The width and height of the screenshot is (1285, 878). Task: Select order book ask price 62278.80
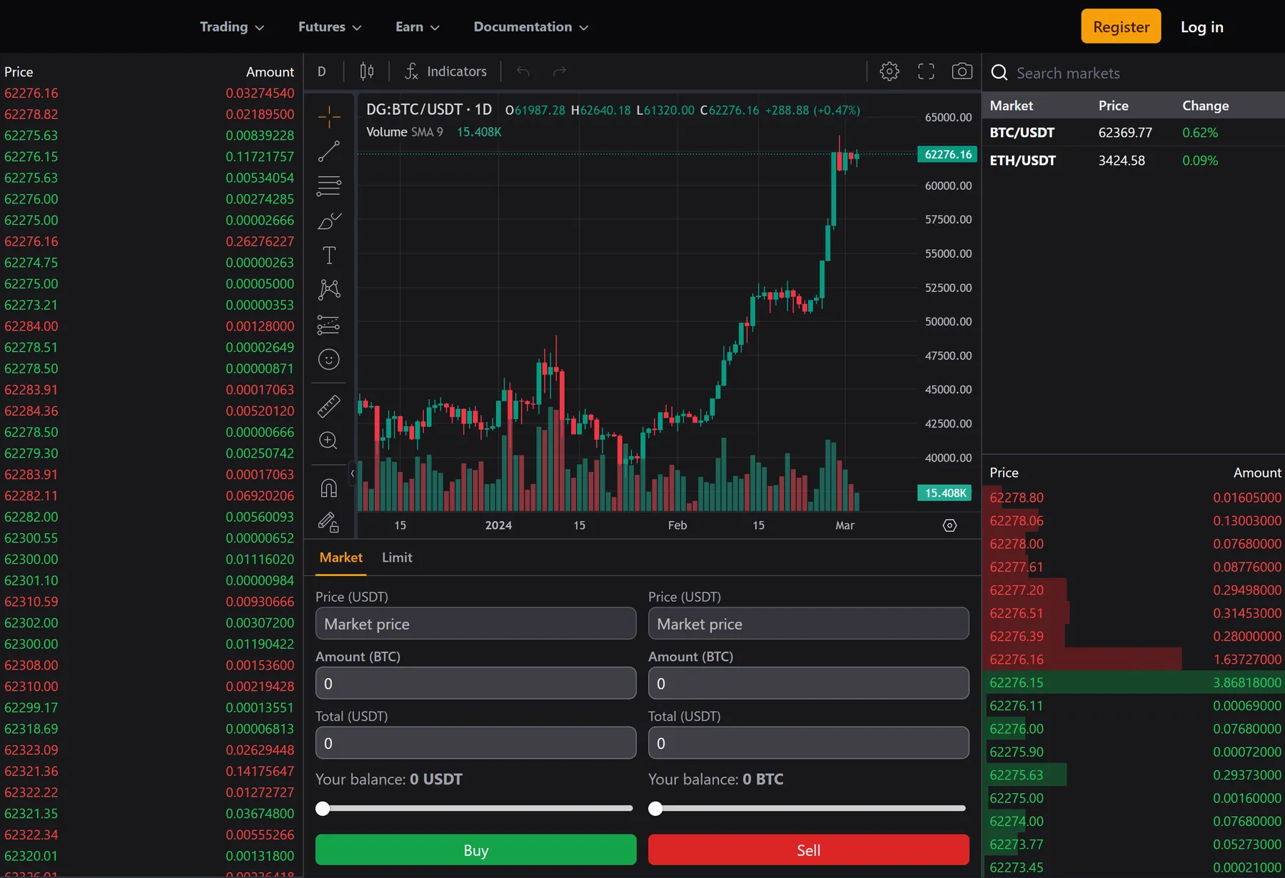pyautogui.click(x=1017, y=498)
